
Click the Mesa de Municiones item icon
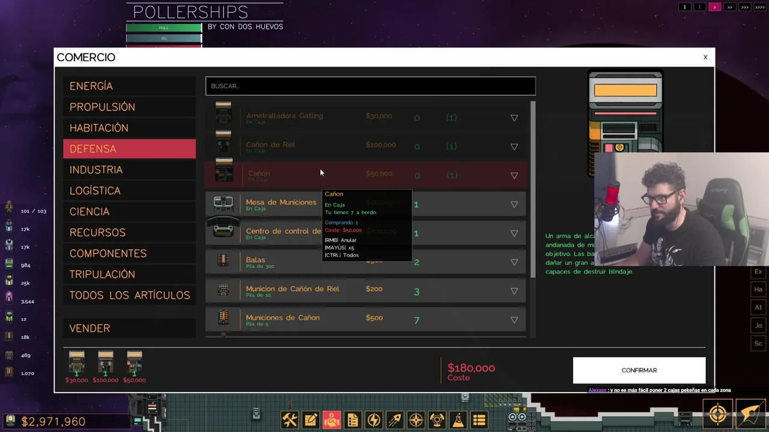click(223, 203)
